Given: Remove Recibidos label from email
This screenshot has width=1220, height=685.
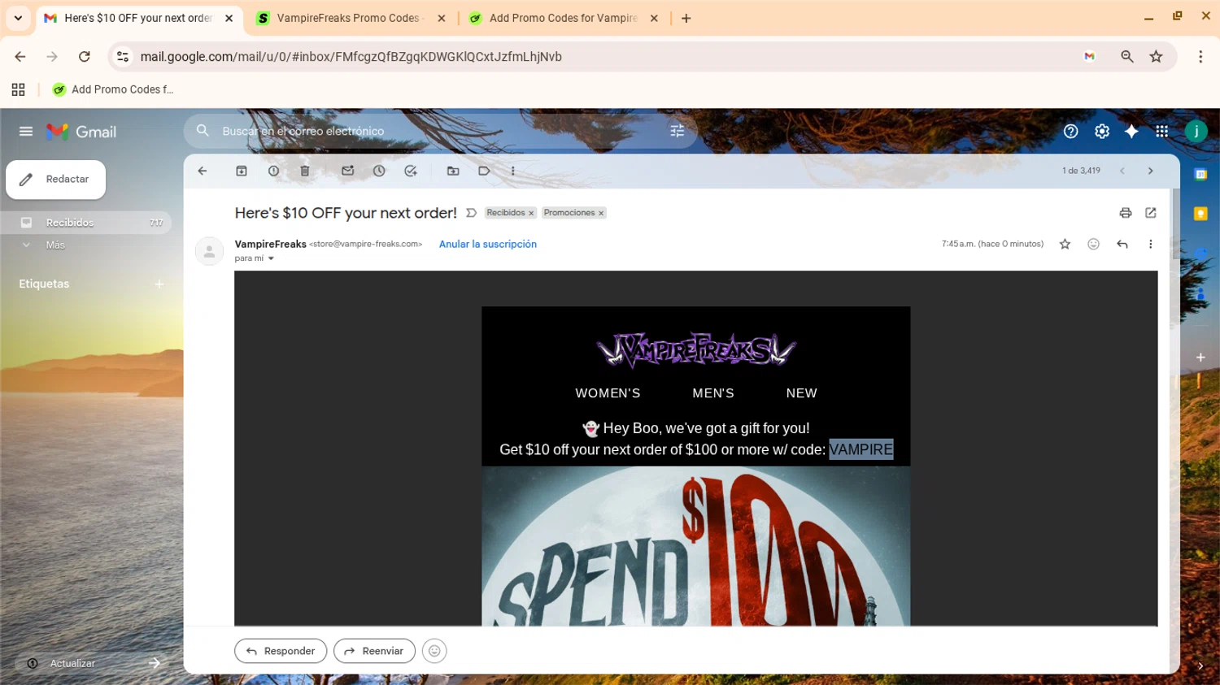Looking at the screenshot, I should coord(531,213).
